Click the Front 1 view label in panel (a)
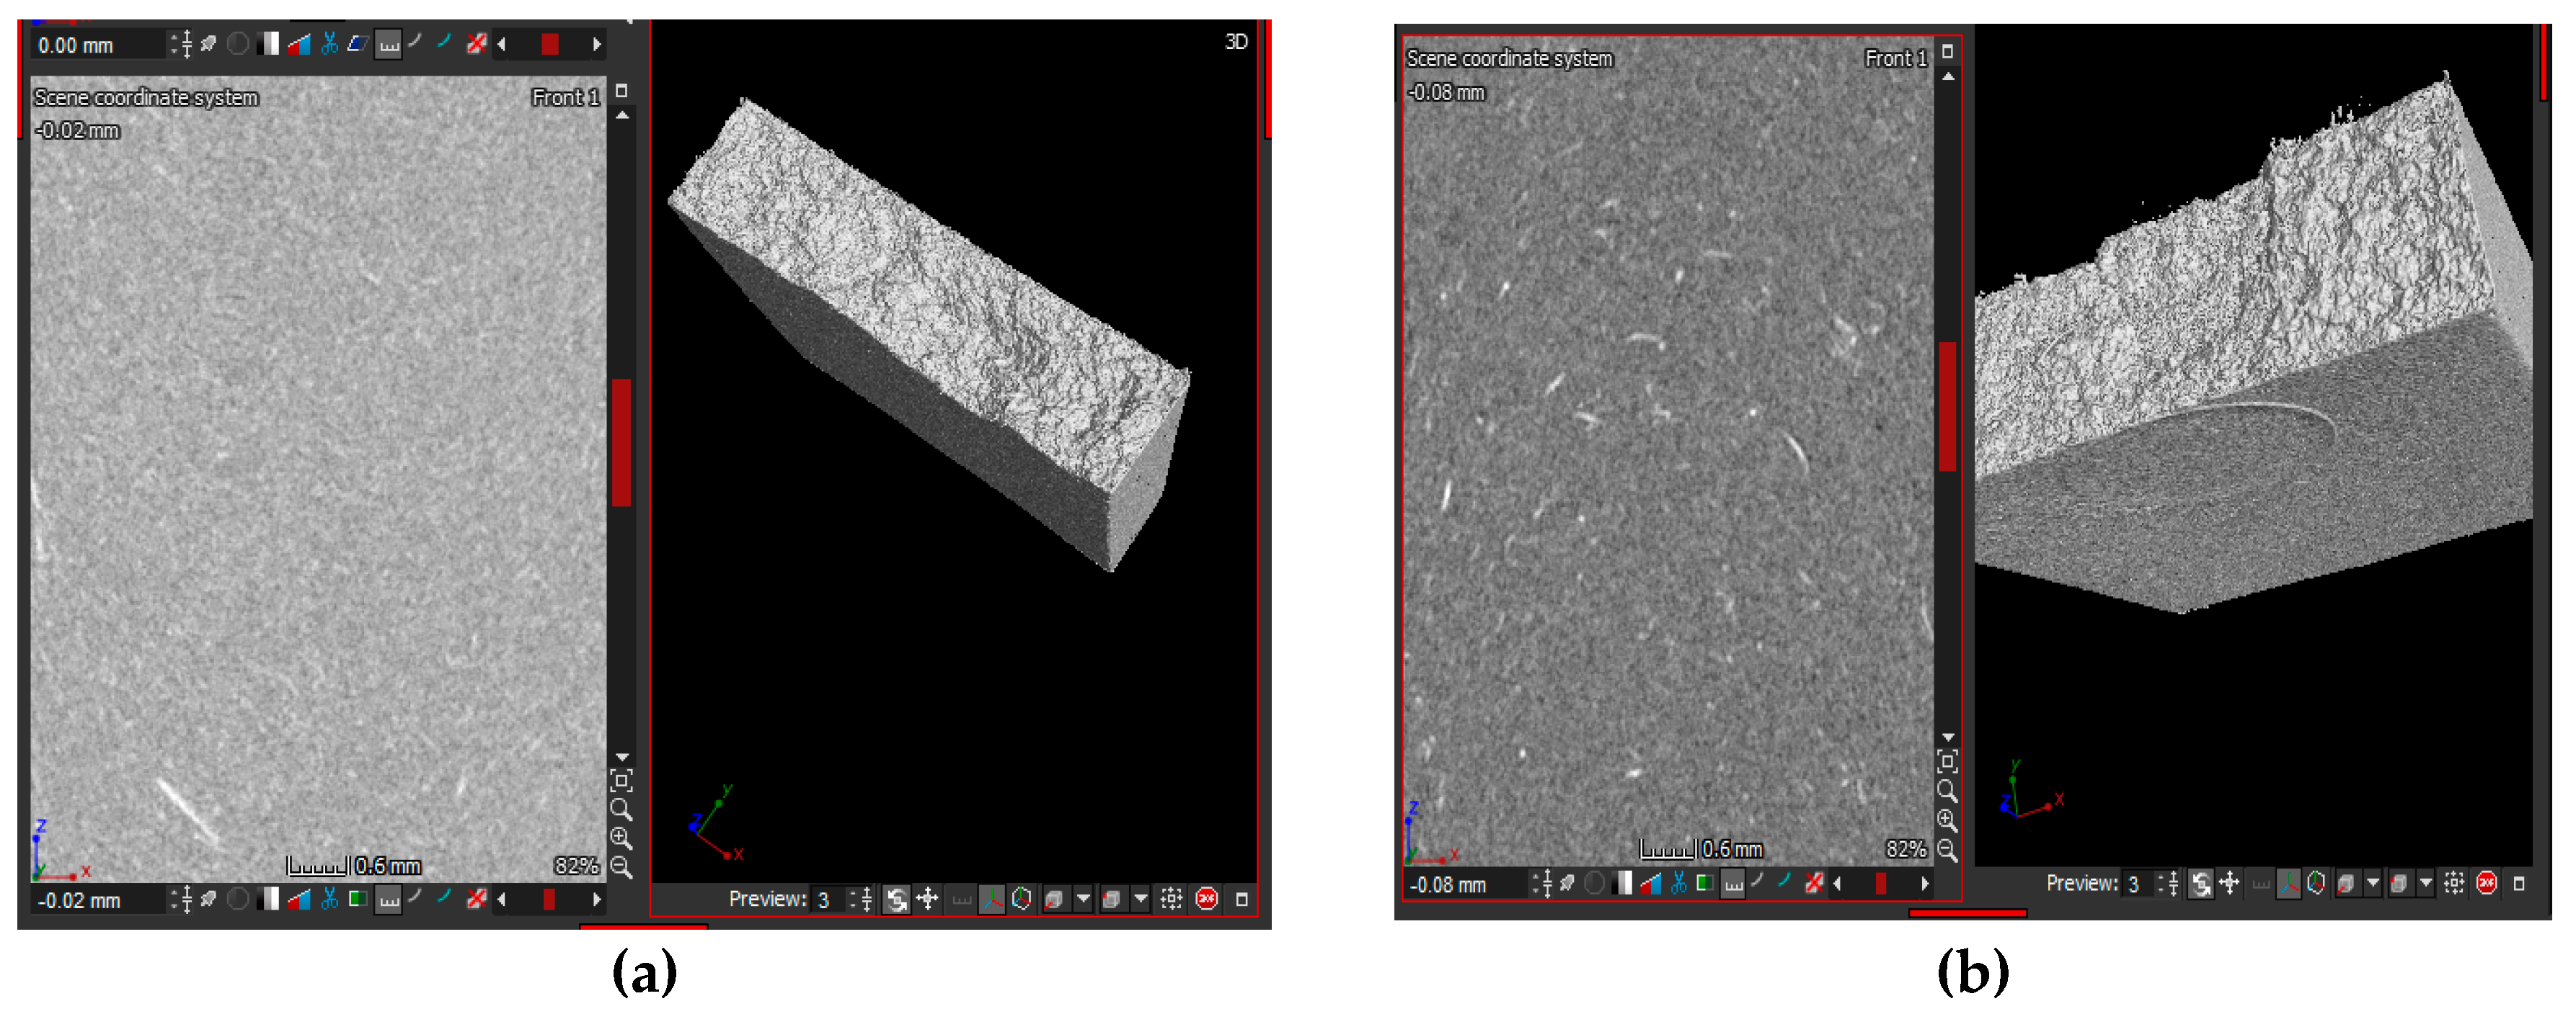 [565, 97]
